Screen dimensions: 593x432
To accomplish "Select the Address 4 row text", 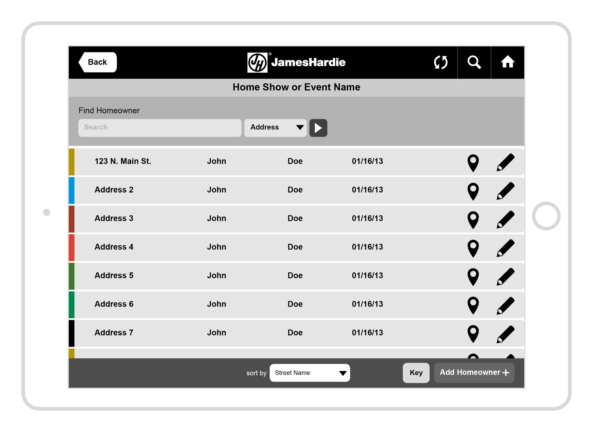I will (x=114, y=247).
